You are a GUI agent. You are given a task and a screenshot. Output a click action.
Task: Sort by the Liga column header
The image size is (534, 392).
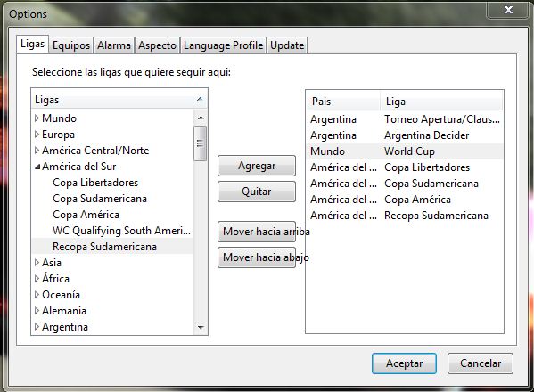(x=441, y=101)
